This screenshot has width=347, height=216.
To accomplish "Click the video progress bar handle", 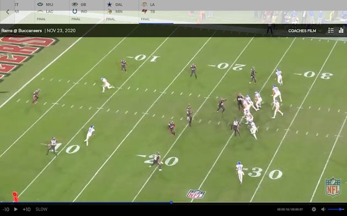I will (171, 202).
